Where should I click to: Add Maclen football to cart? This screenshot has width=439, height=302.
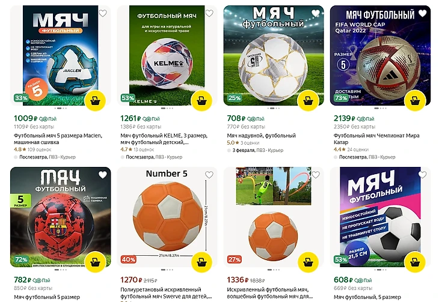[95, 101]
